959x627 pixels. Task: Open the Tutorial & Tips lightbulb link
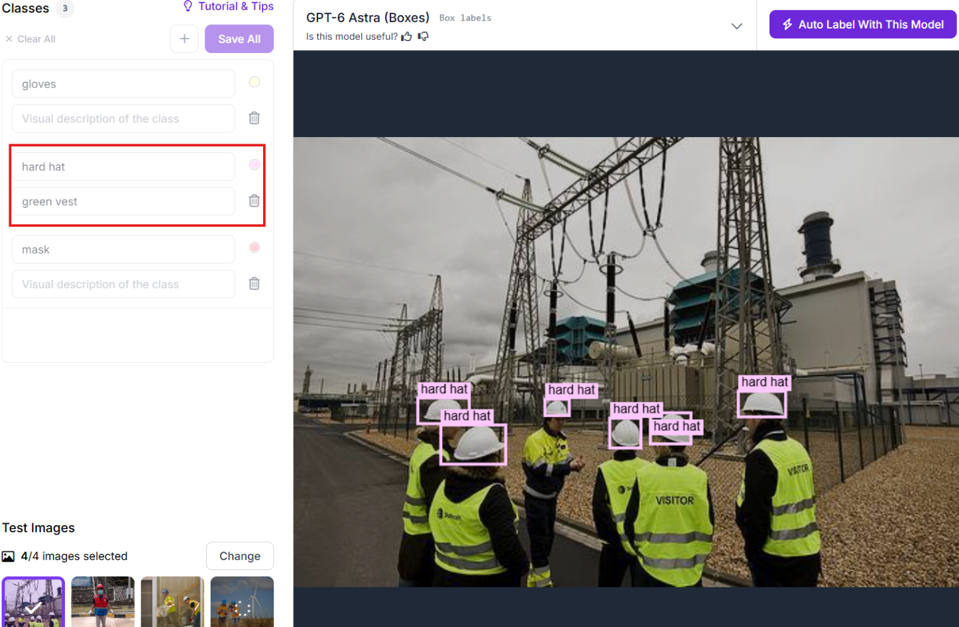(228, 7)
